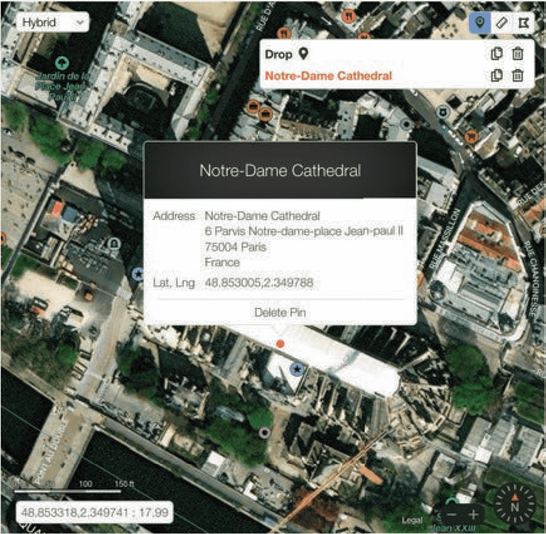Click the purple circle marker near trees
This screenshot has width=546, height=534.
tap(265, 433)
